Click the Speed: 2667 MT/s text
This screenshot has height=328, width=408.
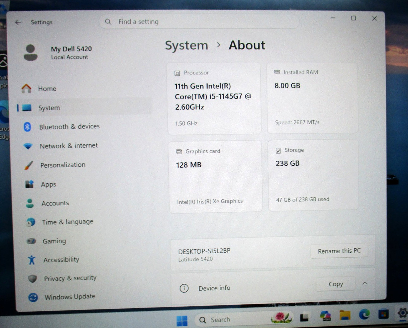point(297,122)
